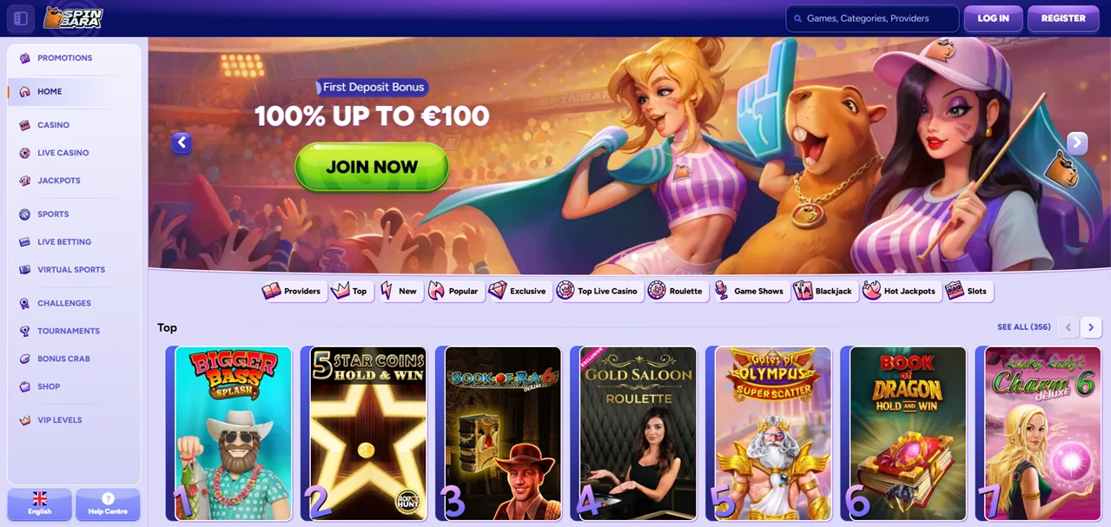The height and width of the screenshot is (527, 1111).
Task: Click the REGISTER button
Action: 1063,18
